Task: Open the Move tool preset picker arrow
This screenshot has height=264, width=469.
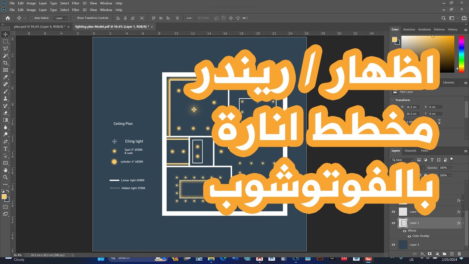Action: pos(25,18)
